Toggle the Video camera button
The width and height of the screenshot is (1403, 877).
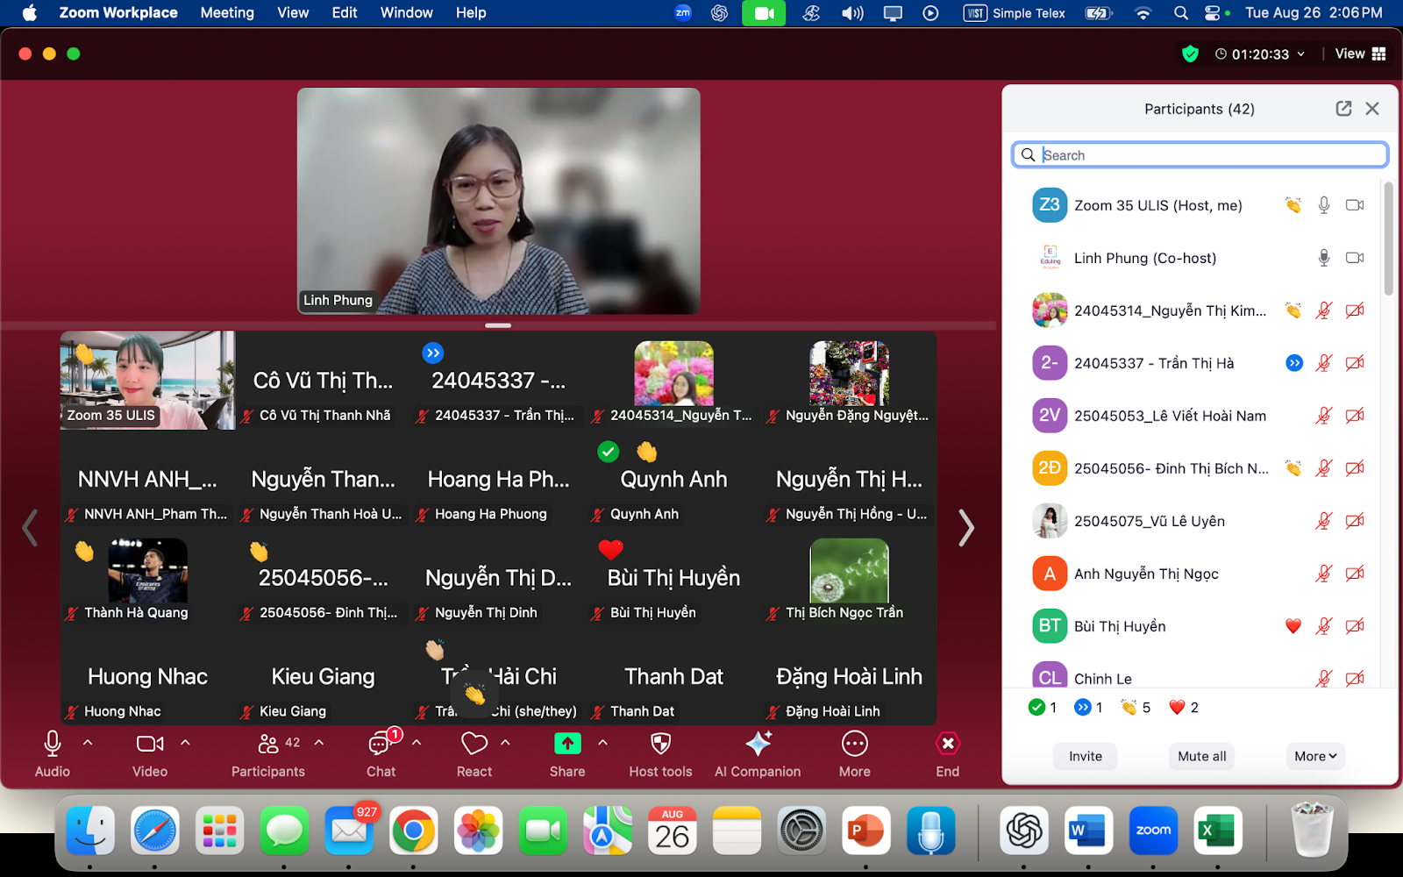pos(149,745)
